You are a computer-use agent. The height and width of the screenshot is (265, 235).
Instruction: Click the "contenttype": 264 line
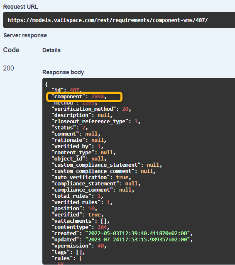pyautogui.click(x=81, y=227)
